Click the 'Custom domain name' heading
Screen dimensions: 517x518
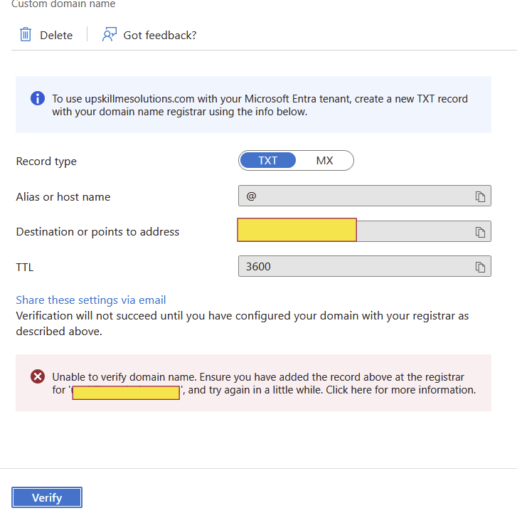63,4
